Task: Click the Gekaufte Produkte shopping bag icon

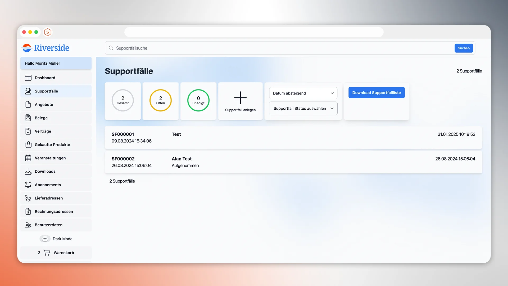Action: coord(28,145)
